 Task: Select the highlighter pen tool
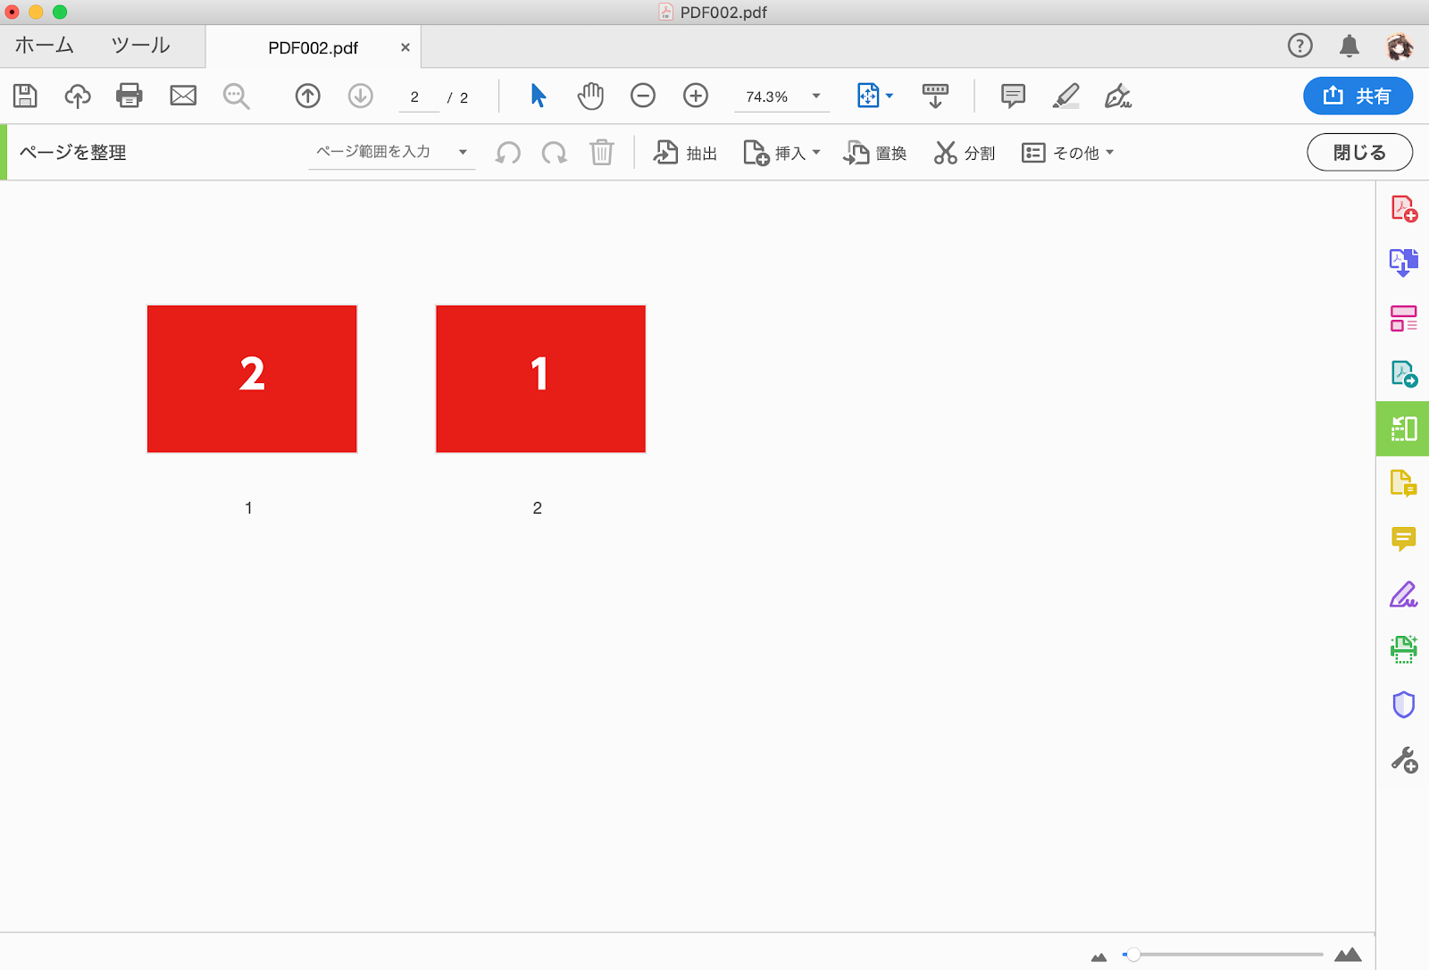[1065, 96]
